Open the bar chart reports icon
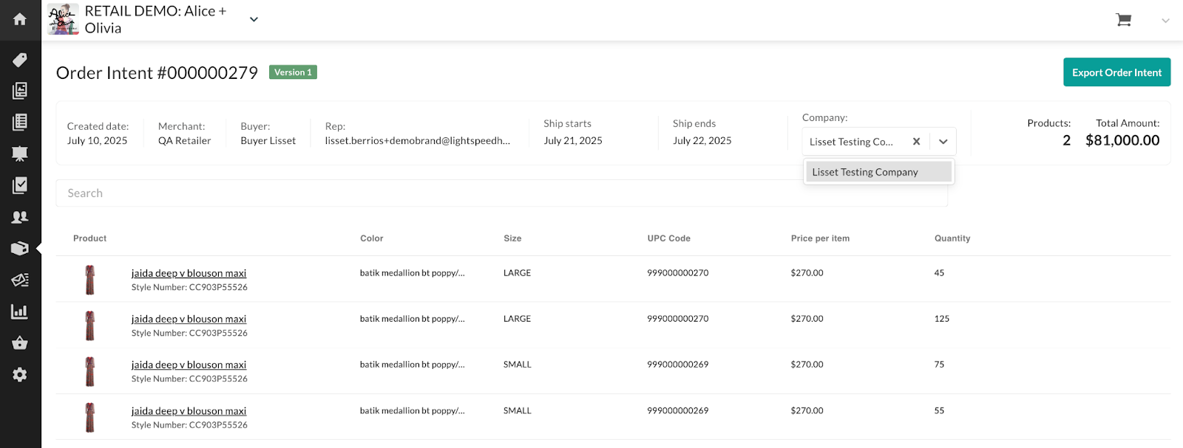 20,311
